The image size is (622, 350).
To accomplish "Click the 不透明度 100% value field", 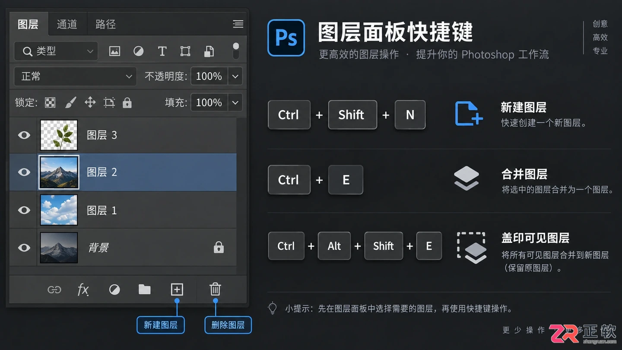I will [209, 76].
